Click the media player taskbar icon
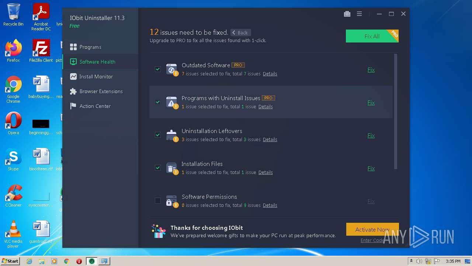Image resolution: width=472 pixels, height=266 pixels. tap(54, 261)
